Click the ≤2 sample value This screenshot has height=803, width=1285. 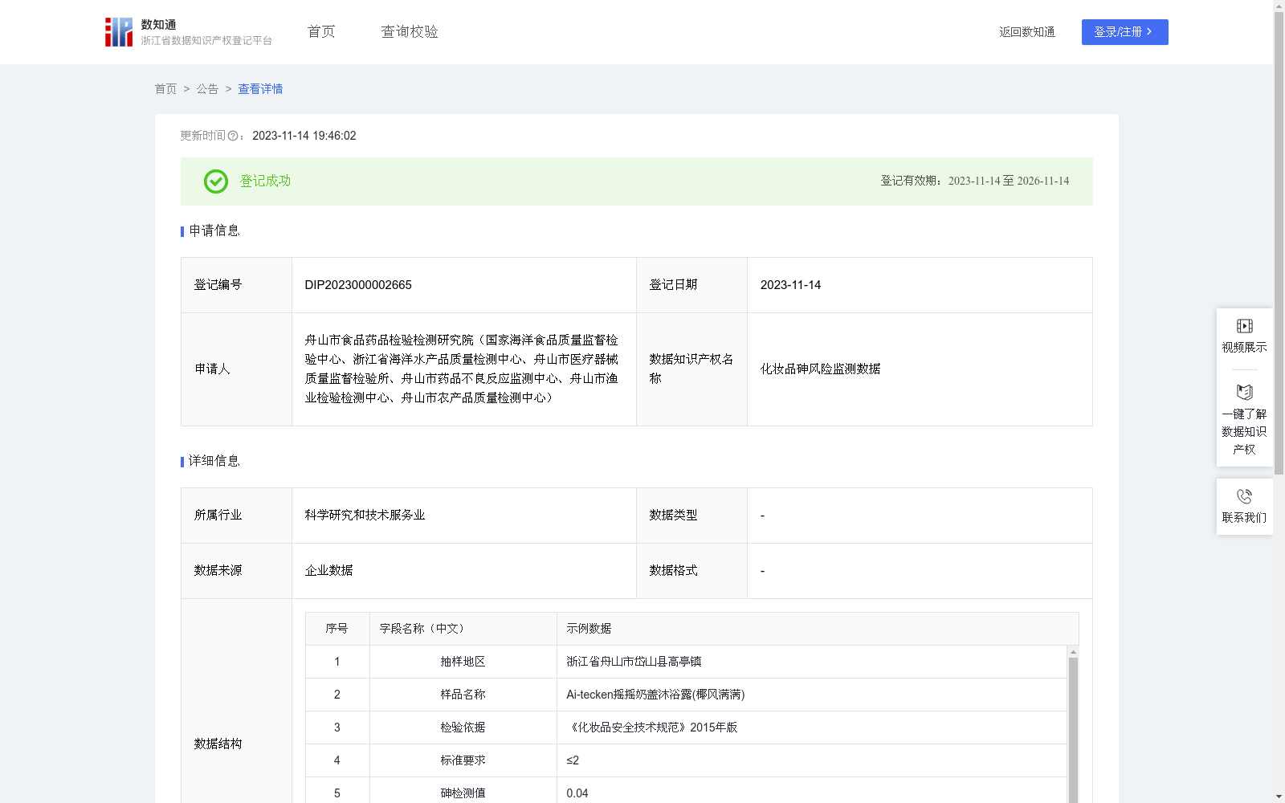[x=573, y=760]
